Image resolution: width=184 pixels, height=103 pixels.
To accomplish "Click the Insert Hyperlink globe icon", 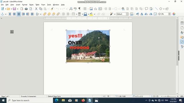I will click(123, 9).
